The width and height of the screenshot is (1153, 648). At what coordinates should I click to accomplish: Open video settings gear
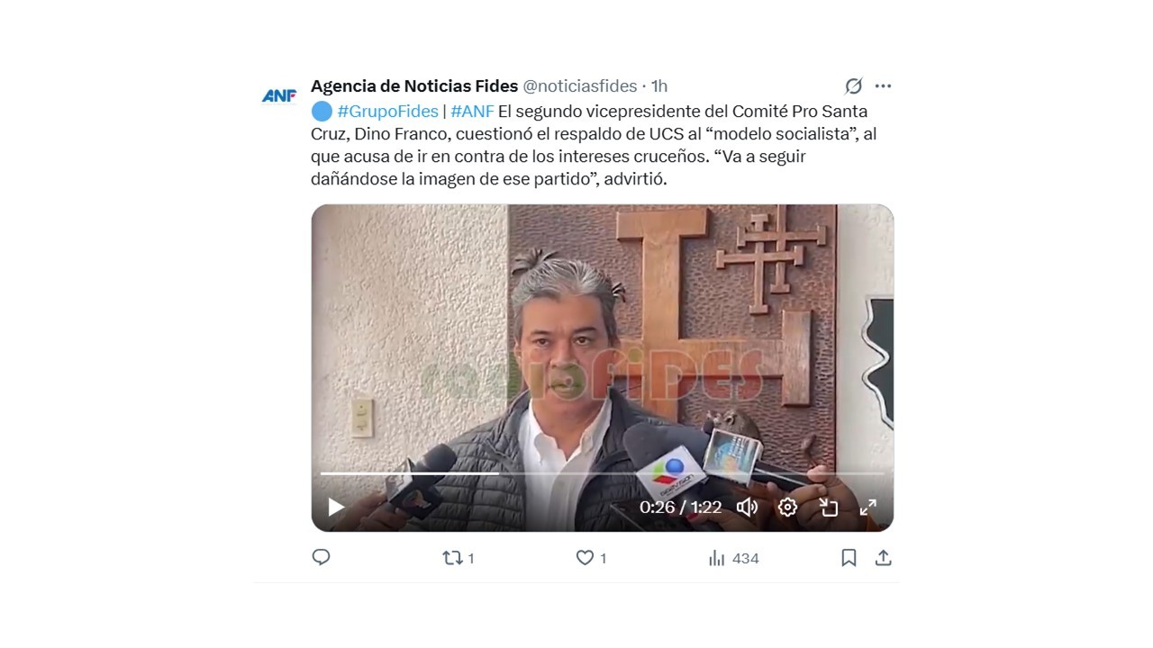point(787,507)
